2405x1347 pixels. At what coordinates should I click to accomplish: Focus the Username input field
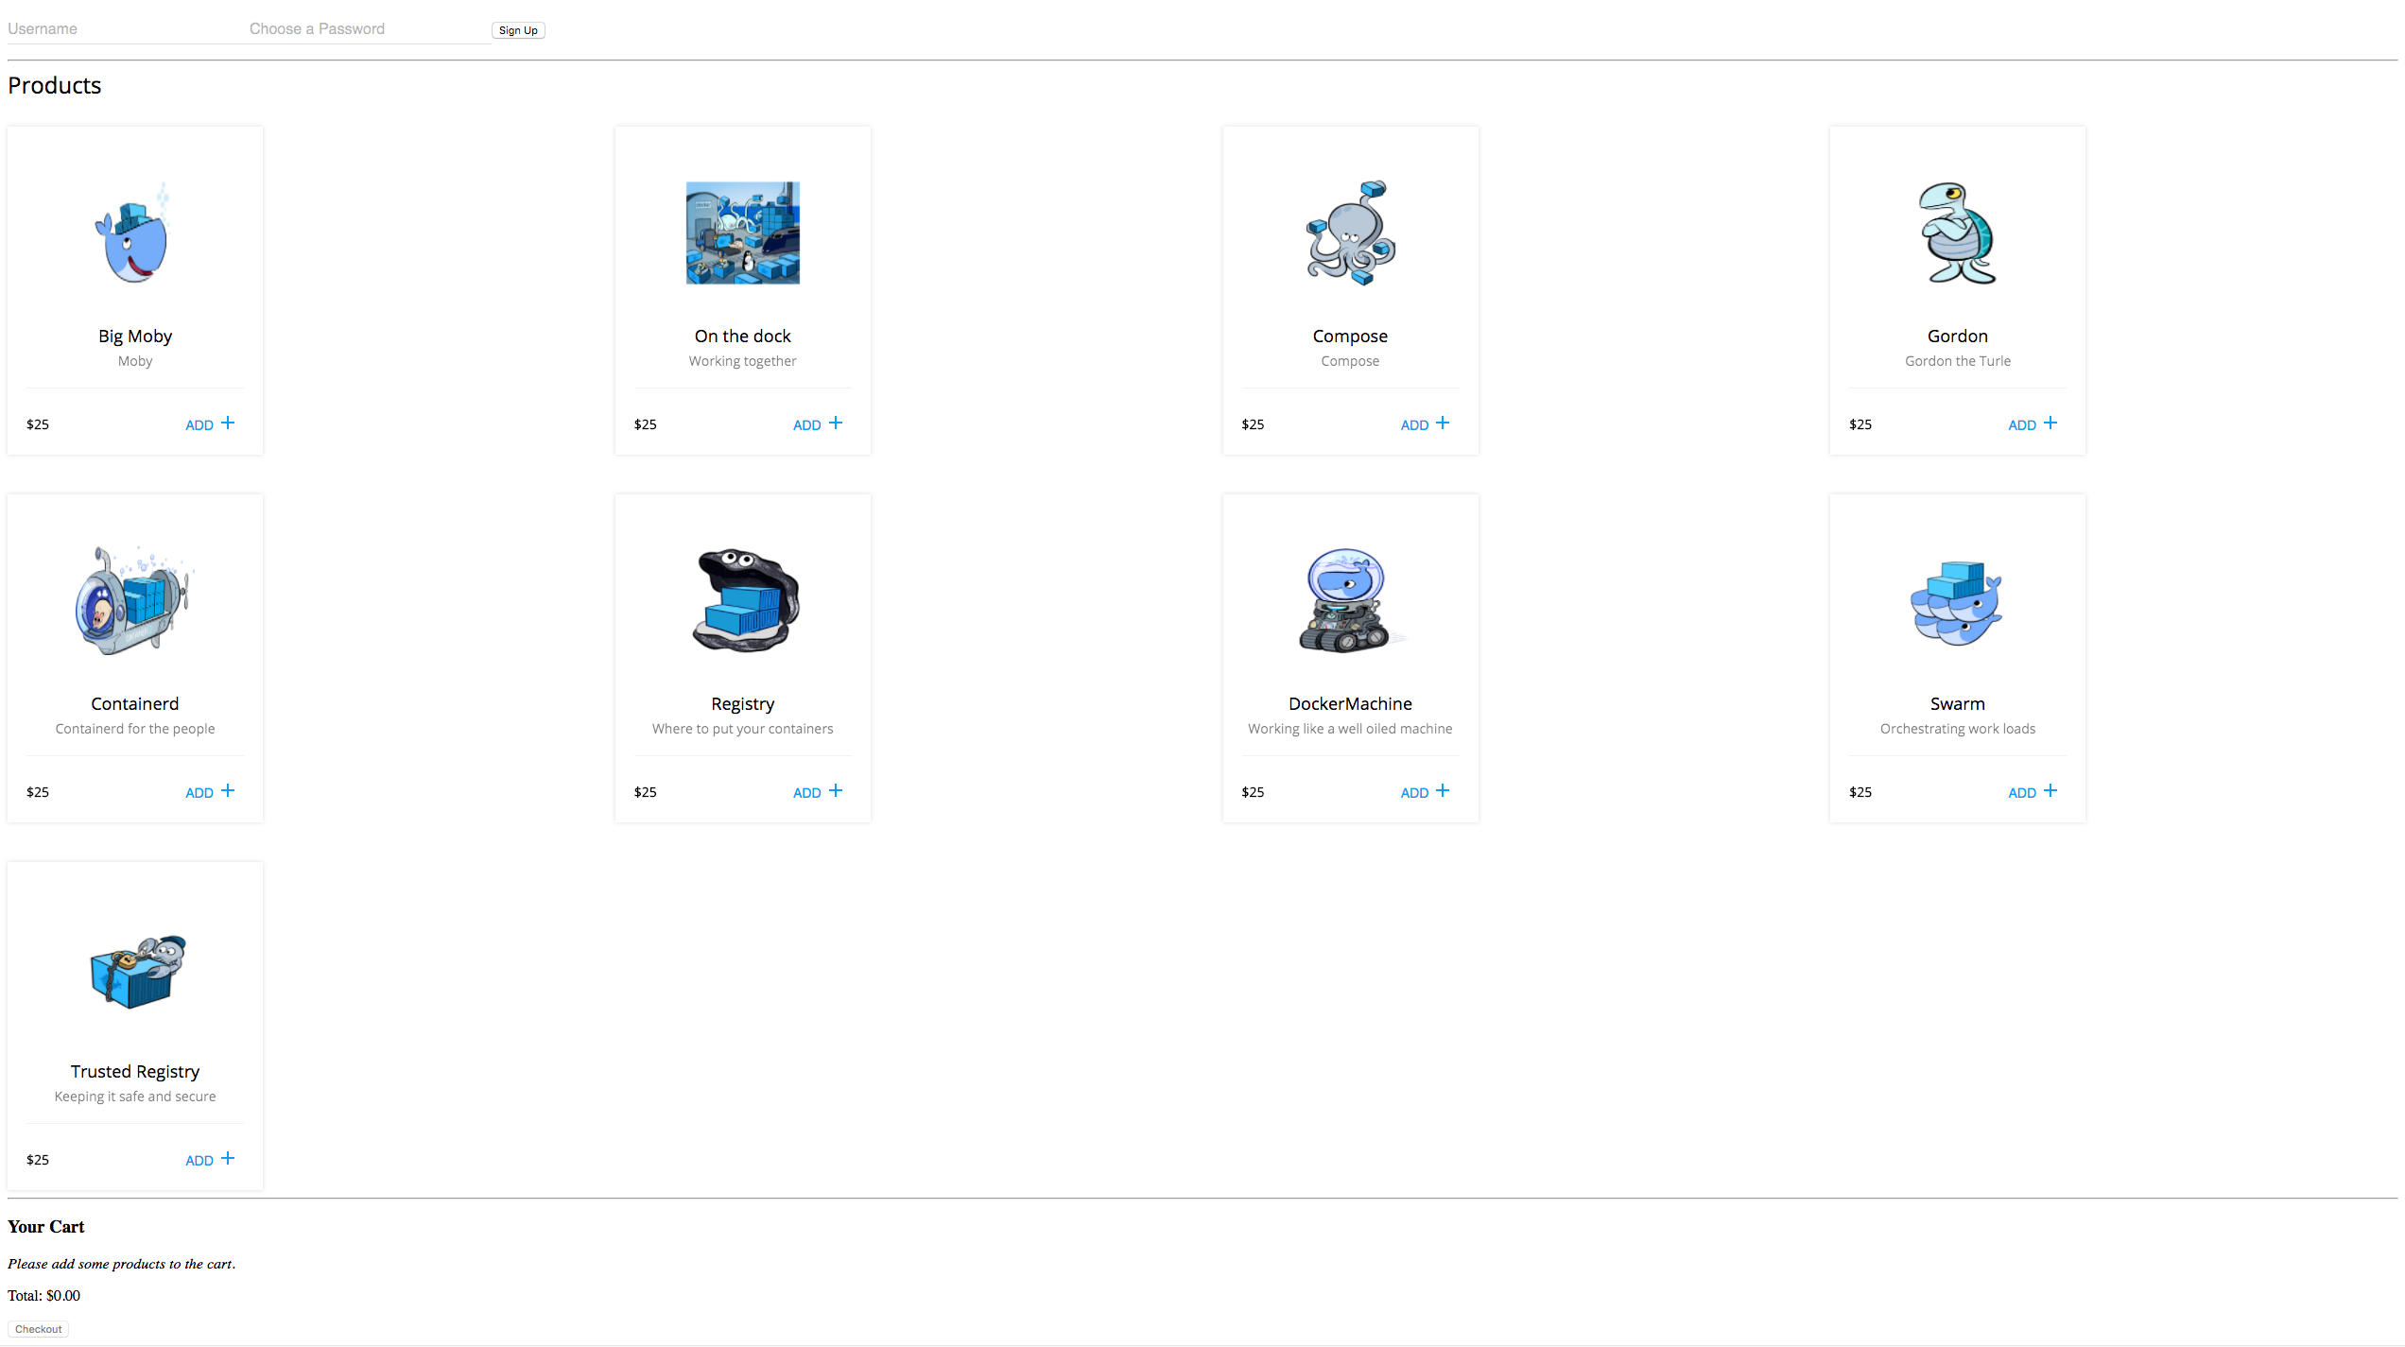coord(123,28)
